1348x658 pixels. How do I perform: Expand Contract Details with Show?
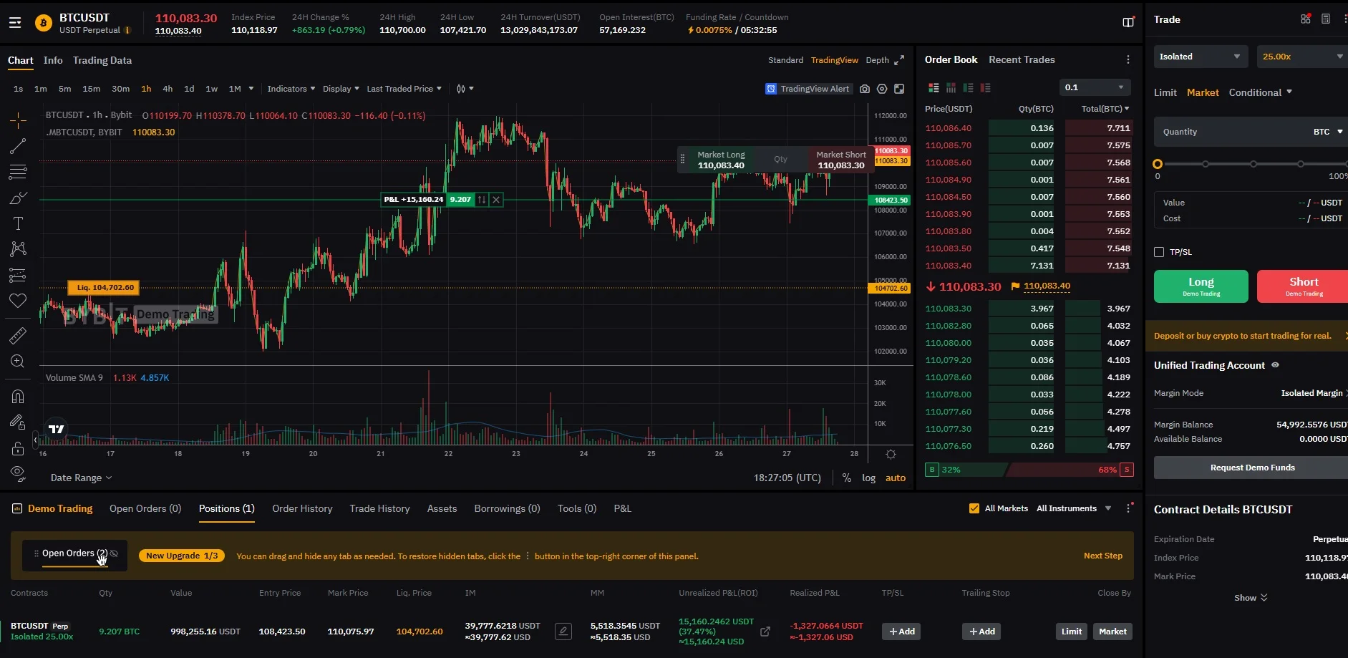click(1251, 598)
